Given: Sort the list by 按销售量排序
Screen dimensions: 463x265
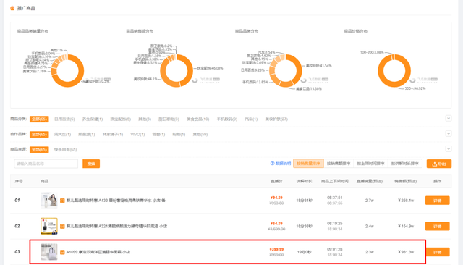Looking at the screenshot, I should 309,164.
